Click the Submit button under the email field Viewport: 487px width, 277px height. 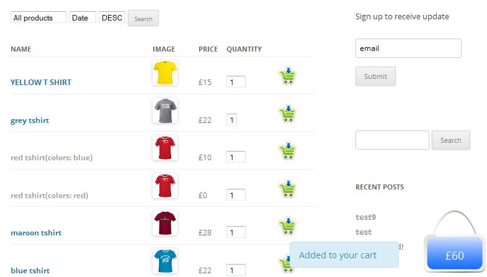[x=375, y=76]
